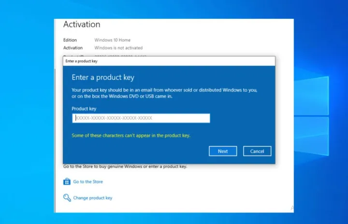The height and width of the screenshot is (224, 348).
Task: Select the Activation page heading
Action: point(82,24)
